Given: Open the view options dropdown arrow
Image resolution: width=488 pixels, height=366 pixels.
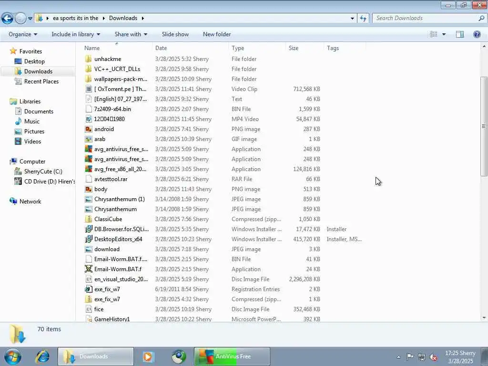Looking at the screenshot, I should [444, 34].
